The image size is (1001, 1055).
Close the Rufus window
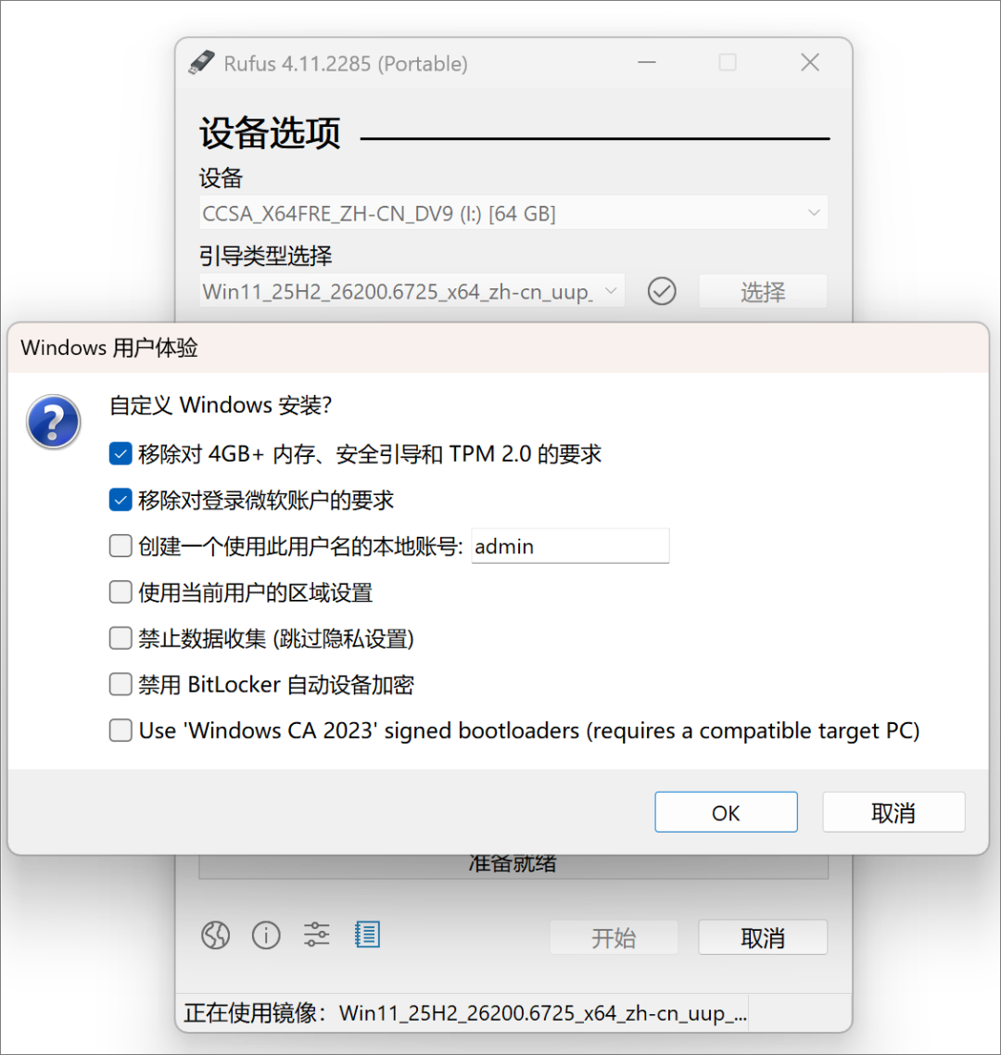coord(810,62)
